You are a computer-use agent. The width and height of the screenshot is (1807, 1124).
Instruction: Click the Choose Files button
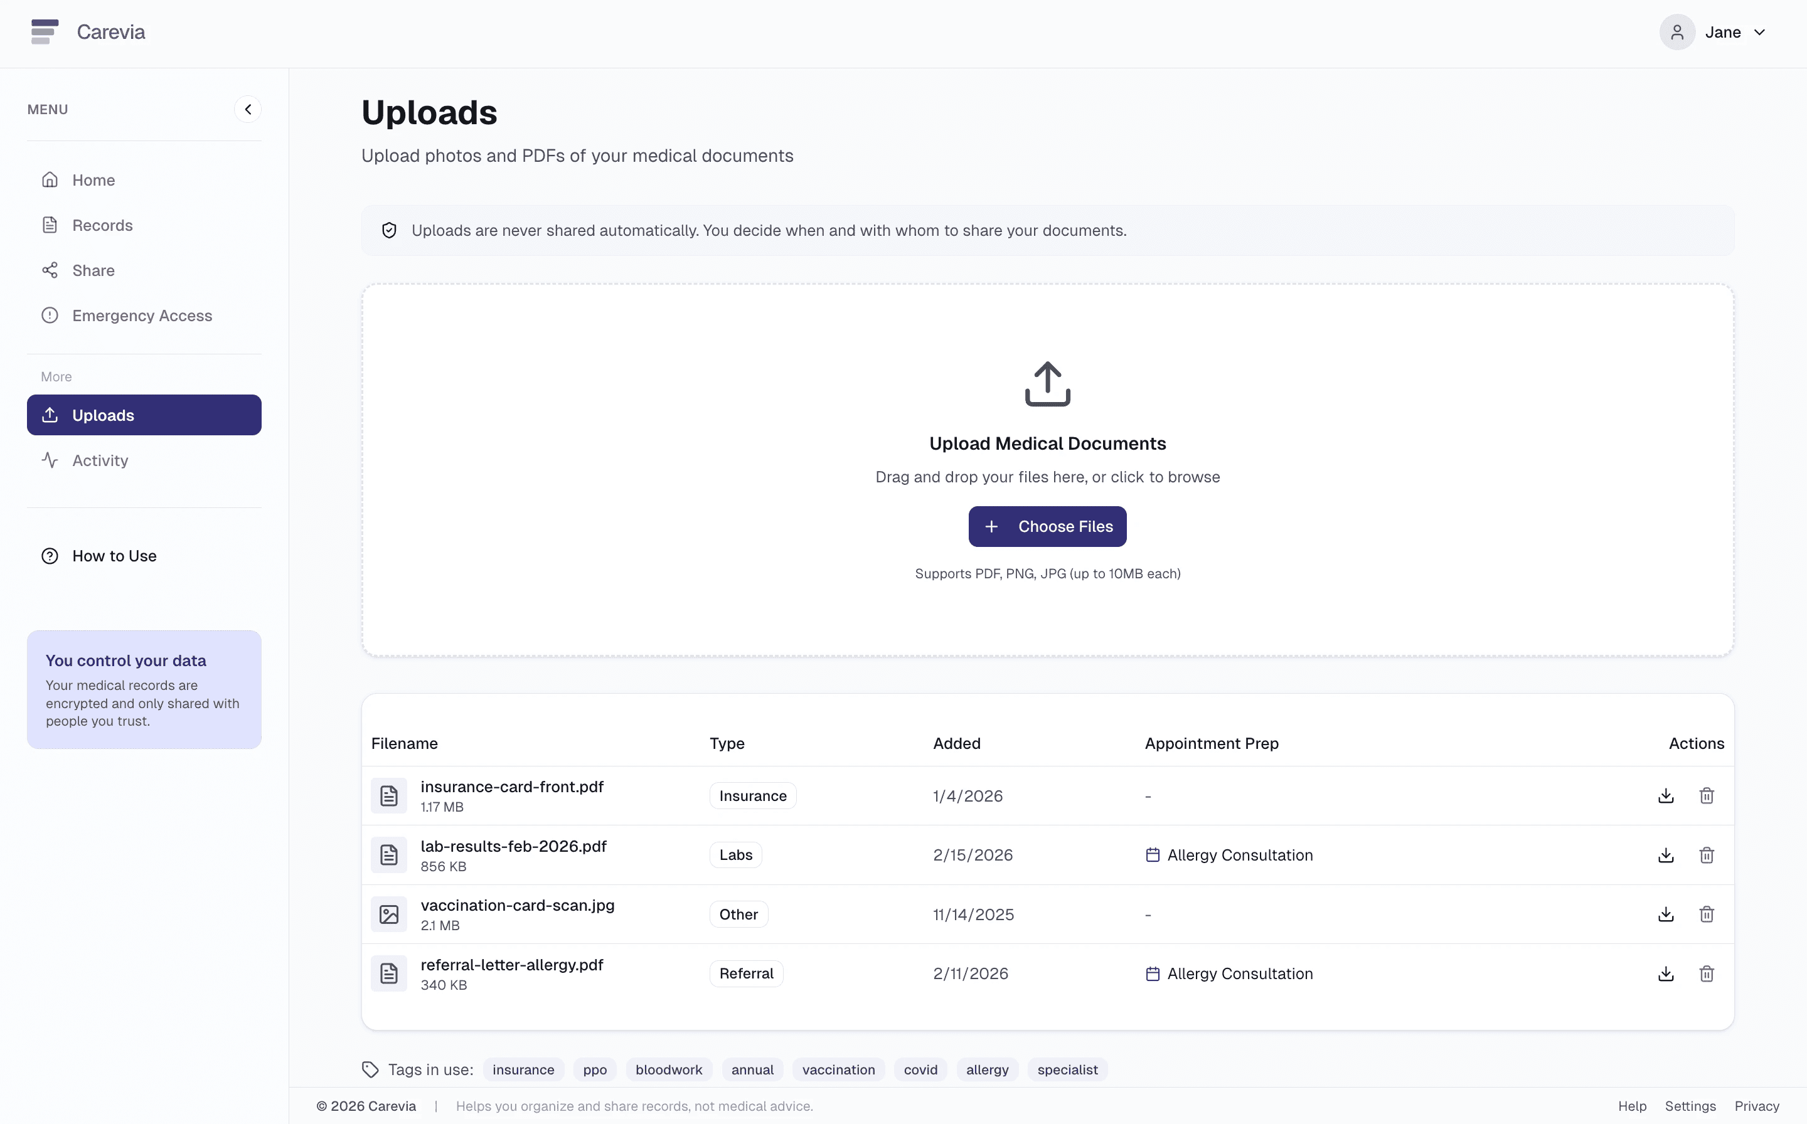(x=1047, y=526)
